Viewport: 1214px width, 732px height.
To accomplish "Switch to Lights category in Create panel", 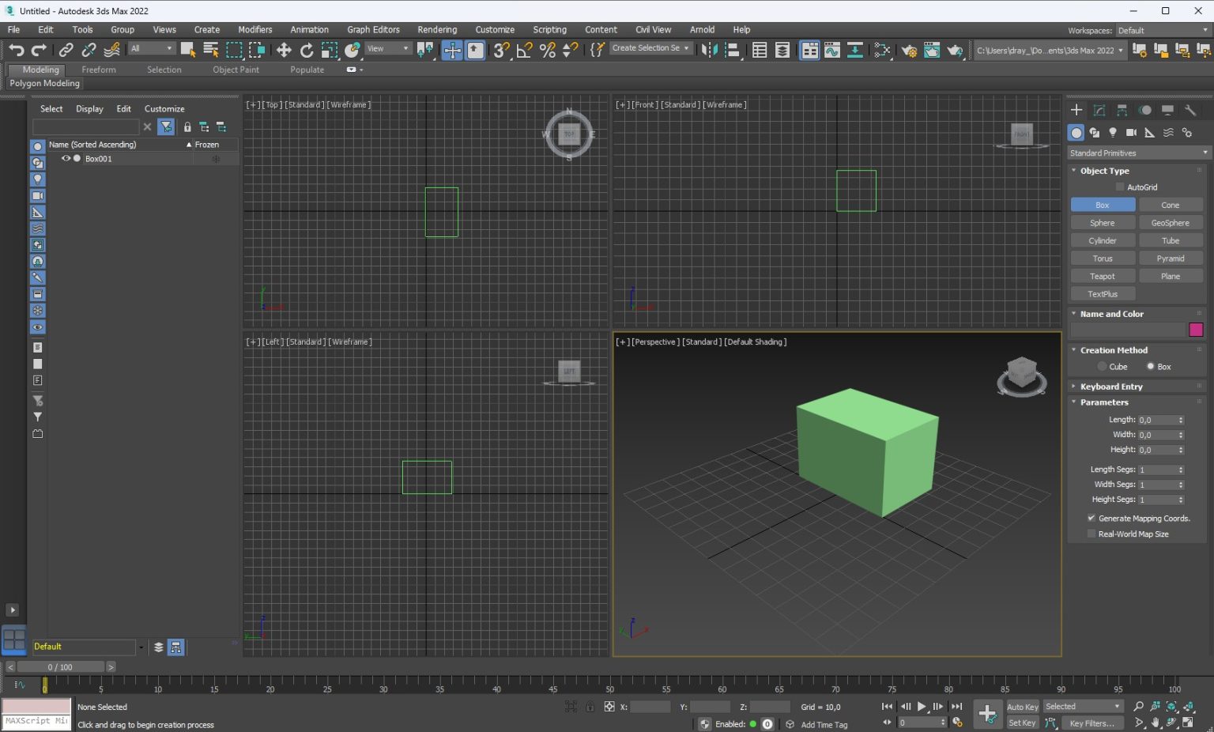I will pos(1113,133).
